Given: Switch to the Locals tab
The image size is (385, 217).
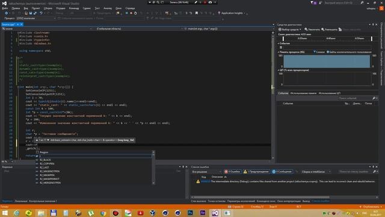Looking at the screenshot, I should [x=21, y=201].
